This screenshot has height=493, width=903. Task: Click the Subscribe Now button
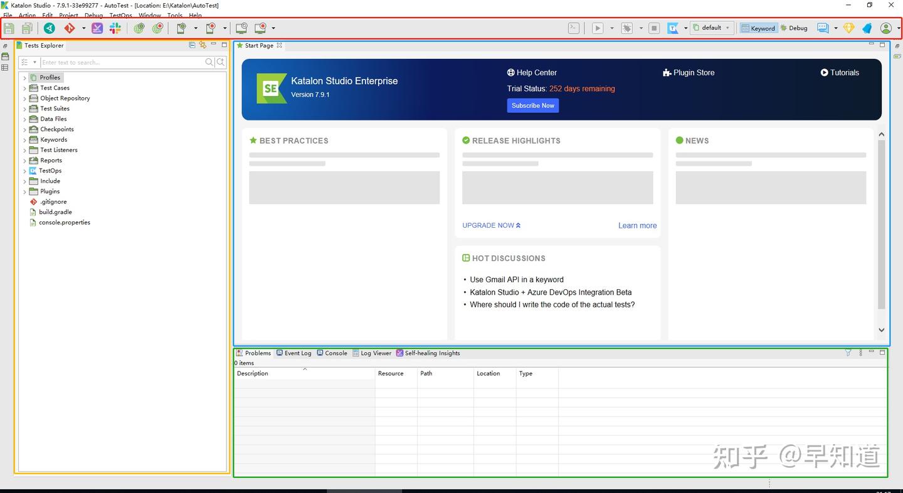[533, 105]
